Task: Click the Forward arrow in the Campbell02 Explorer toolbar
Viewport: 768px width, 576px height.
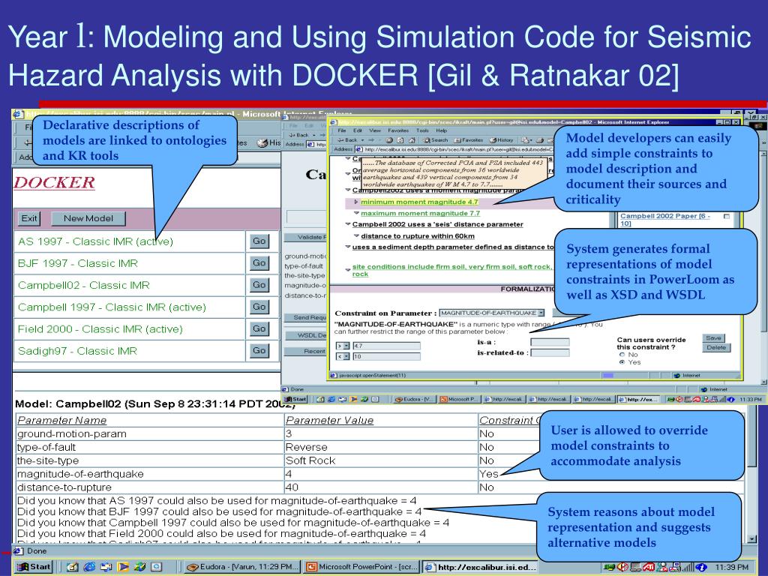Action: click(371, 140)
